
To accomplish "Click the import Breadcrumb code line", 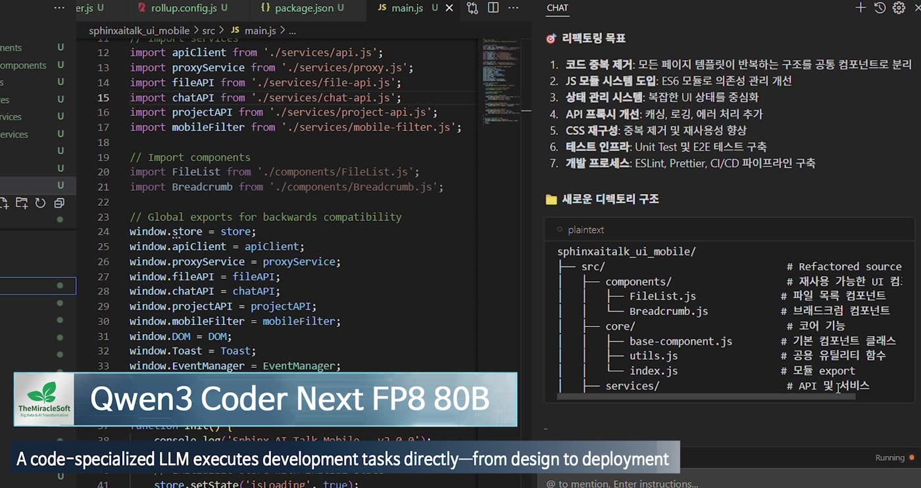I will (x=286, y=187).
